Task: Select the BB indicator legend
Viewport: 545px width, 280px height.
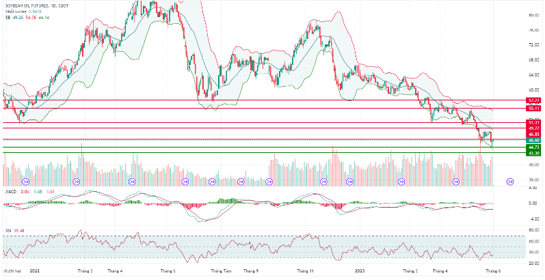Action: pos(8,18)
